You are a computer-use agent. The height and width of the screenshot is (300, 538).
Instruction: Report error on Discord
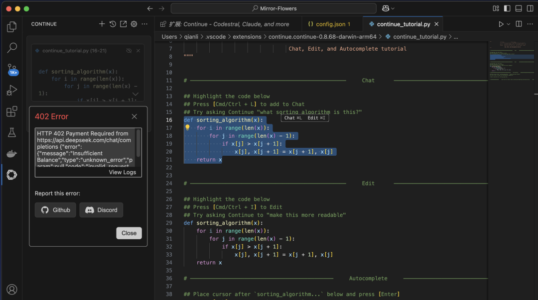coord(101,210)
